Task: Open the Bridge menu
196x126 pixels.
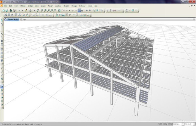Action: pos(30,6)
